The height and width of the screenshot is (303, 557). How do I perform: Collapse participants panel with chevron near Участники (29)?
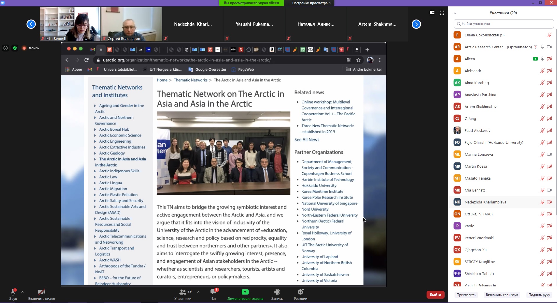(455, 13)
